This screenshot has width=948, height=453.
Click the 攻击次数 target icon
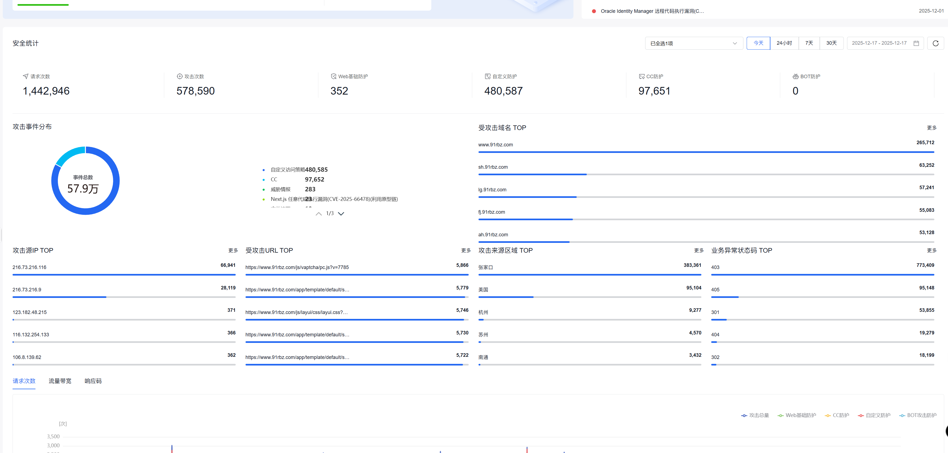[x=180, y=77]
